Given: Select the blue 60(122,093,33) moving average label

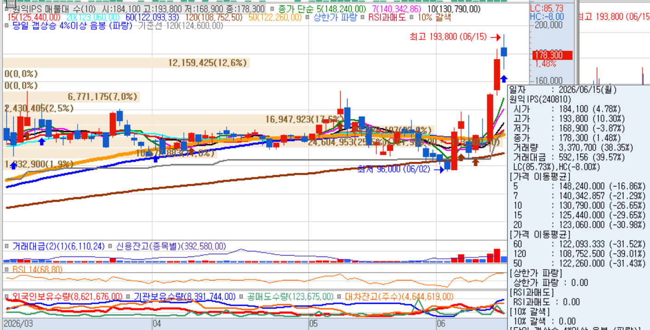Looking at the screenshot, I should [152, 17].
